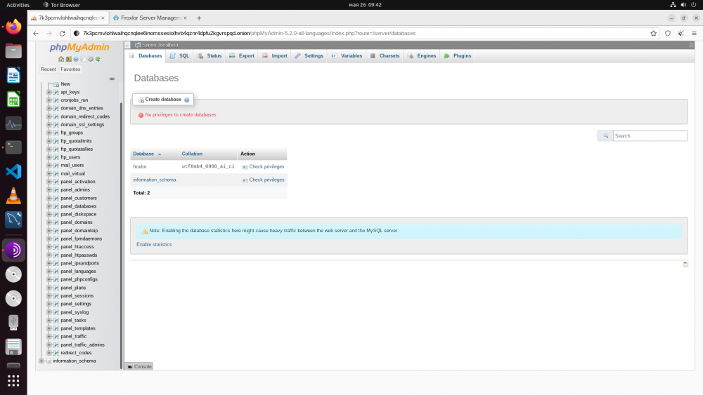
Task: Sort by Collation column header
Action: (x=192, y=154)
